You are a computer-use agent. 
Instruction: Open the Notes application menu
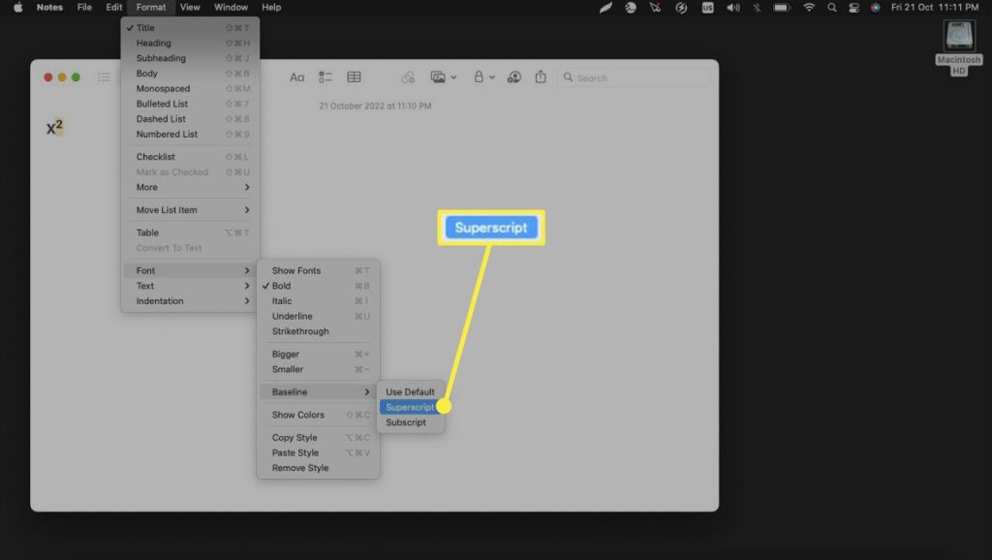[49, 8]
